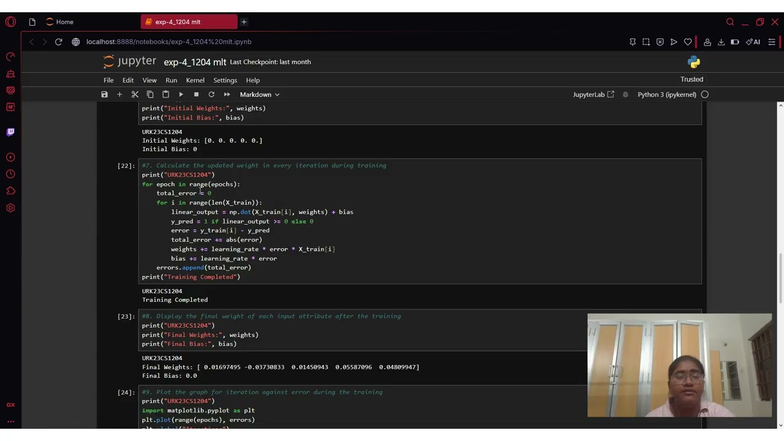Image resolution: width=784 pixels, height=441 pixels.
Task: Click the Trusted notebook status button
Action: [692, 79]
